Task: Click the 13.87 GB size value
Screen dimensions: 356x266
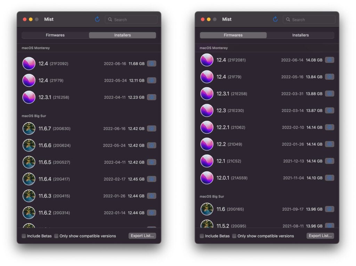Action: [x=314, y=110]
